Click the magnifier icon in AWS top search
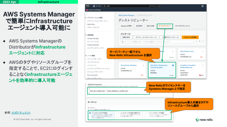 (x=105, y=6)
